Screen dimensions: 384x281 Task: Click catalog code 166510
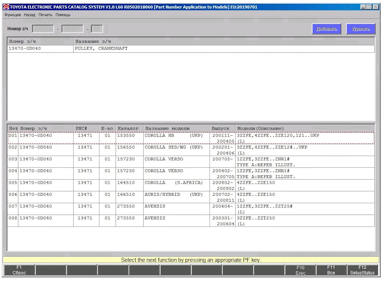pyautogui.click(x=126, y=195)
